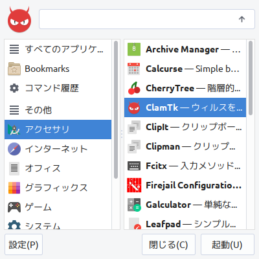
Task: Click the Galculator calculator icon
Action: click(134, 205)
